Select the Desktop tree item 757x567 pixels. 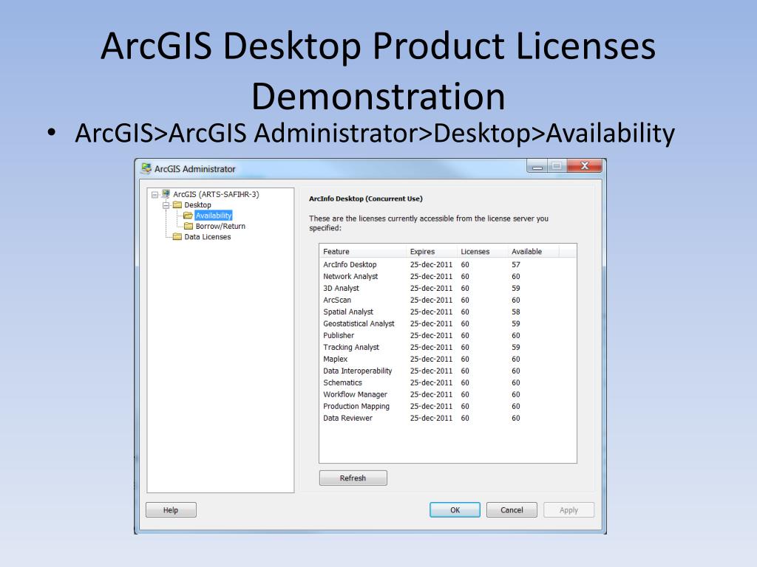(x=197, y=205)
